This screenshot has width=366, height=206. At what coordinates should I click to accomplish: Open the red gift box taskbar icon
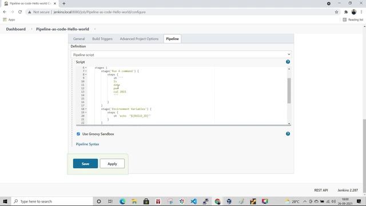[x=158, y=201]
